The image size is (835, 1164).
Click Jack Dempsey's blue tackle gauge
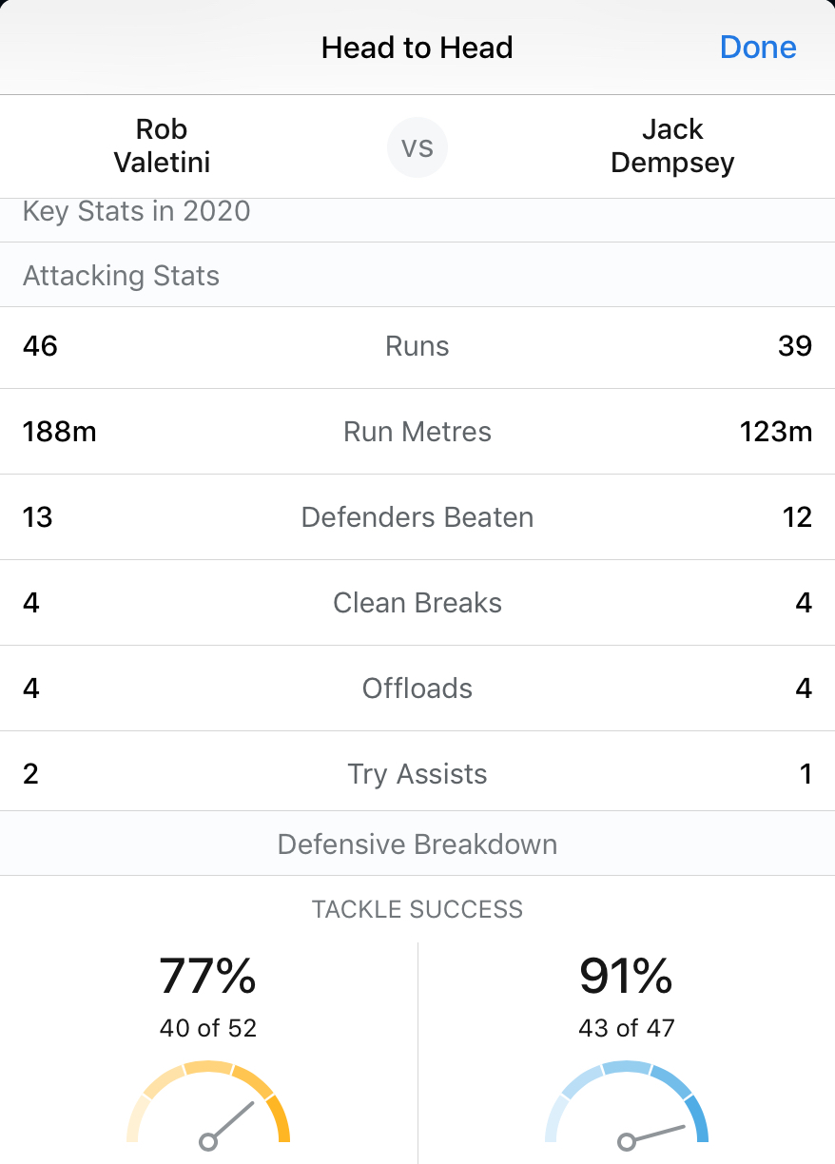coord(627,1103)
